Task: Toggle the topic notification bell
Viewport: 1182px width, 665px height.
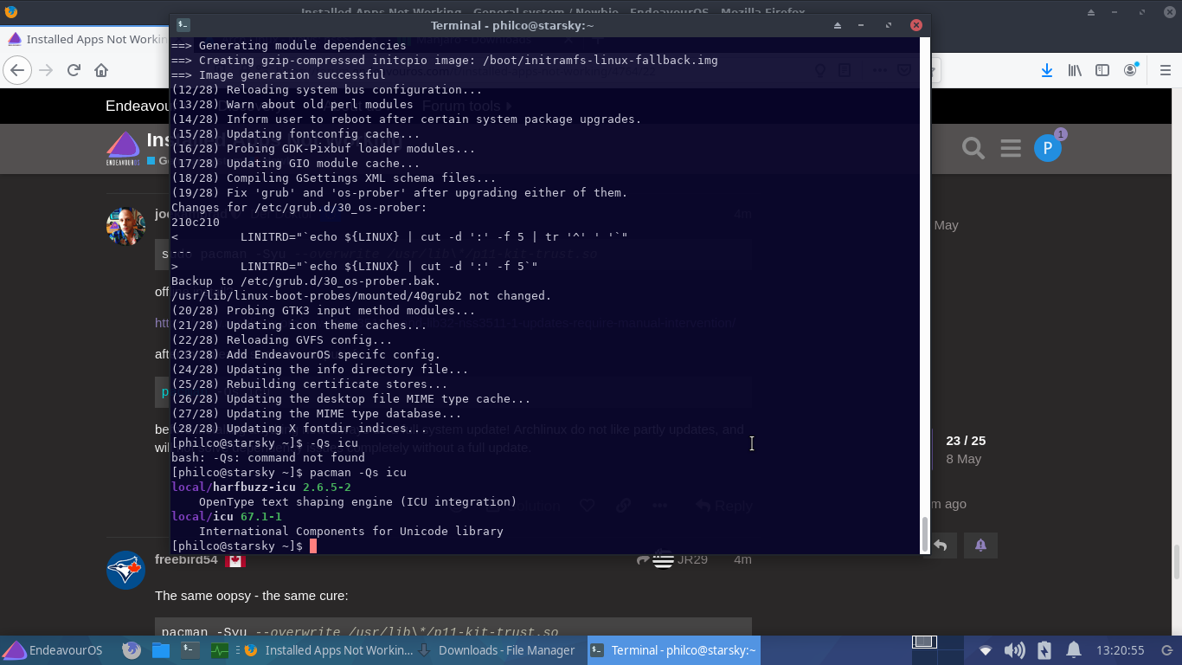Action: 980,546
